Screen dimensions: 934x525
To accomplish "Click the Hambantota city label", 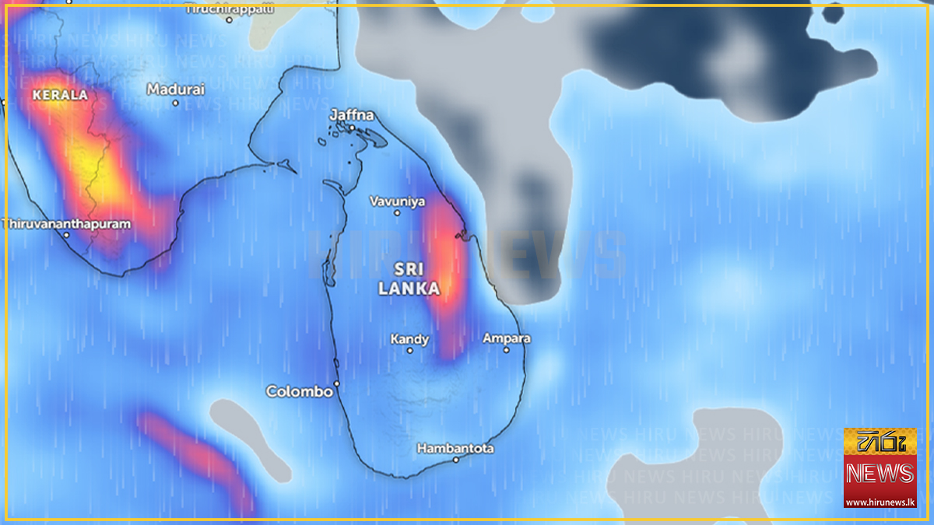I will (455, 449).
